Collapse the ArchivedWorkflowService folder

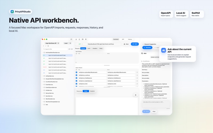point(43,52)
